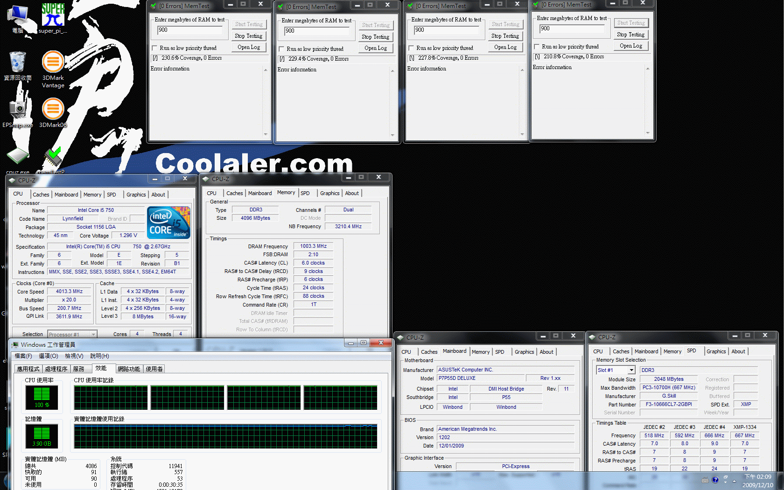The height and width of the screenshot is (490, 784).
Task: Click Open Log in second MemTest
Action: [376, 48]
